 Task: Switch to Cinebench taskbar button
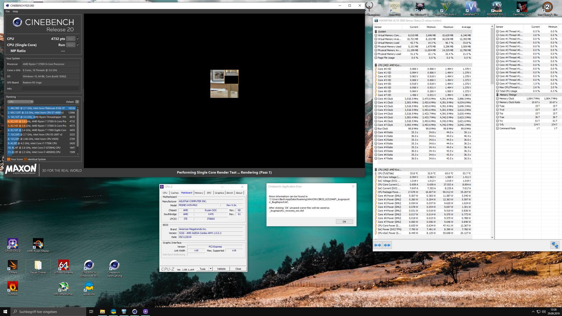(x=134, y=311)
